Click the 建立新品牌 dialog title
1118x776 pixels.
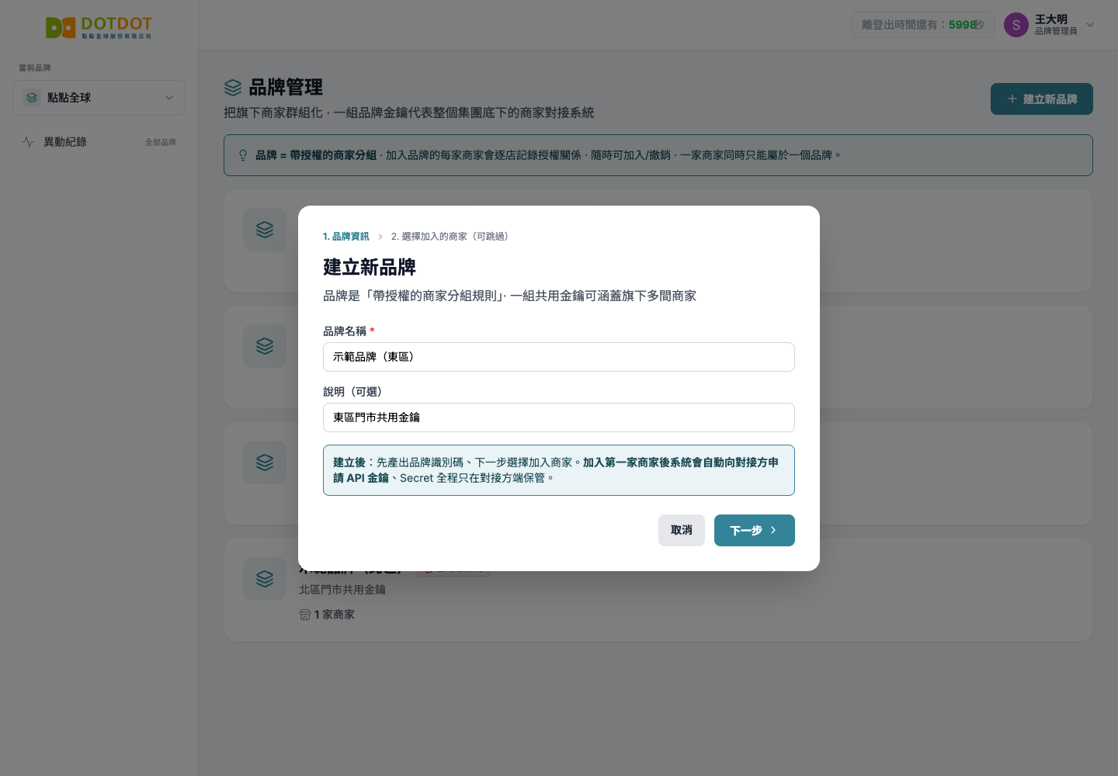click(x=370, y=268)
